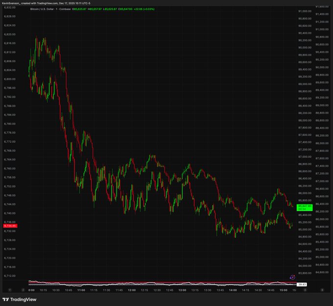The width and height of the screenshot is (333, 306).
Task: Click the 13:45 time axis label
Action: 220,290
